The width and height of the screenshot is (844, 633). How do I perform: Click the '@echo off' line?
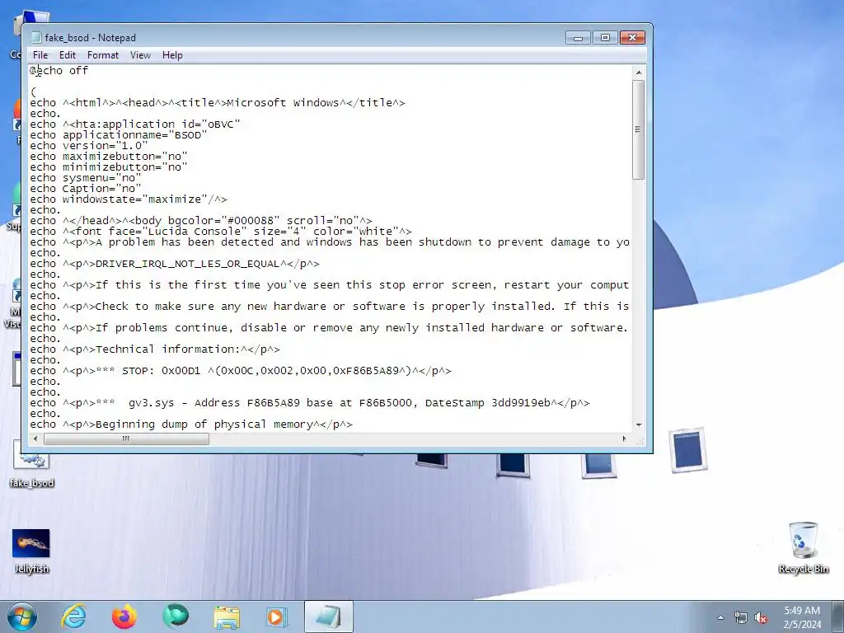[x=59, y=71]
